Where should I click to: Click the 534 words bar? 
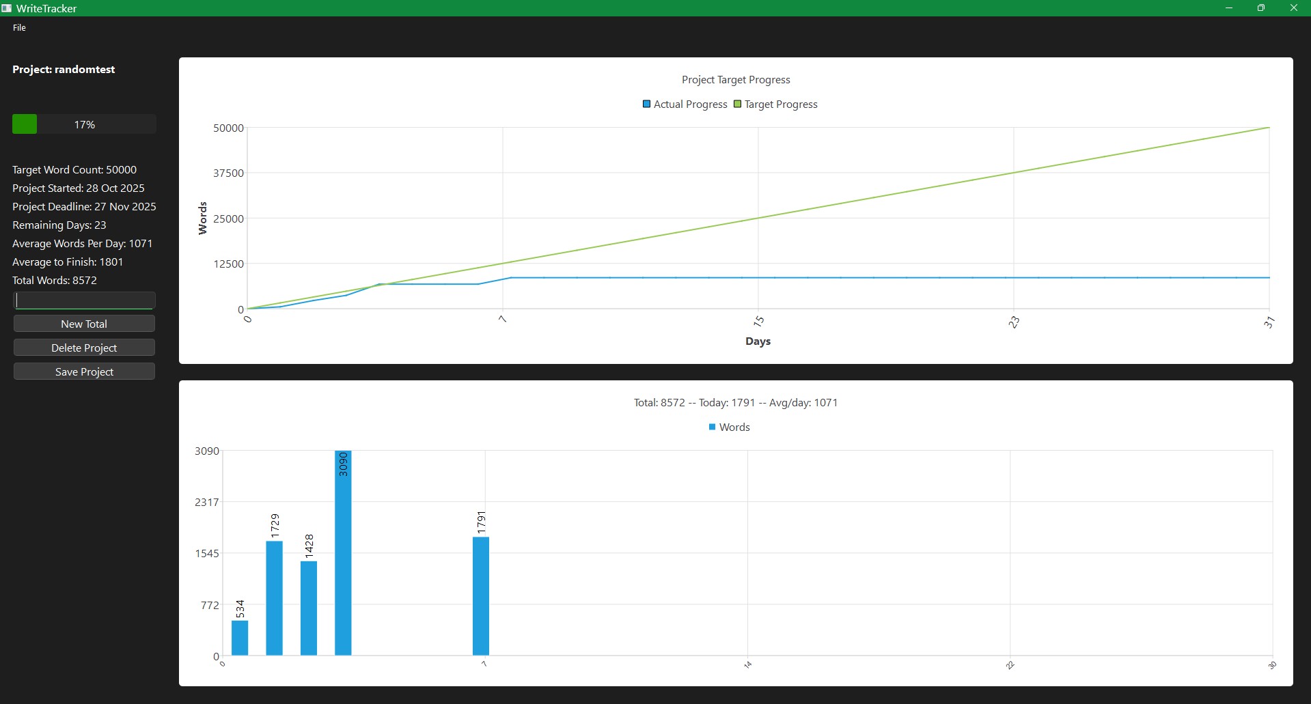[x=240, y=638]
